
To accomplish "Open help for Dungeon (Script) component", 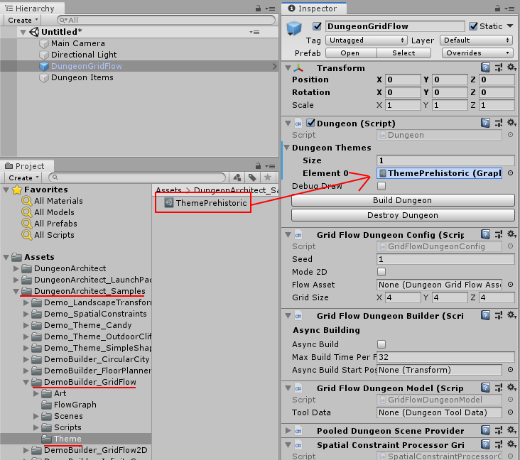I will click(485, 123).
